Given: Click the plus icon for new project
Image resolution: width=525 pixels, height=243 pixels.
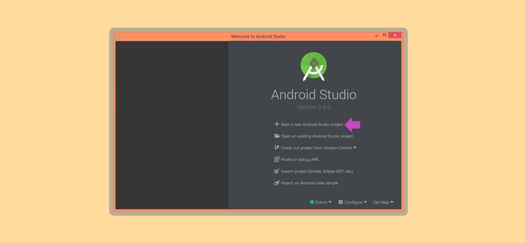Looking at the screenshot, I should tap(277, 124).
